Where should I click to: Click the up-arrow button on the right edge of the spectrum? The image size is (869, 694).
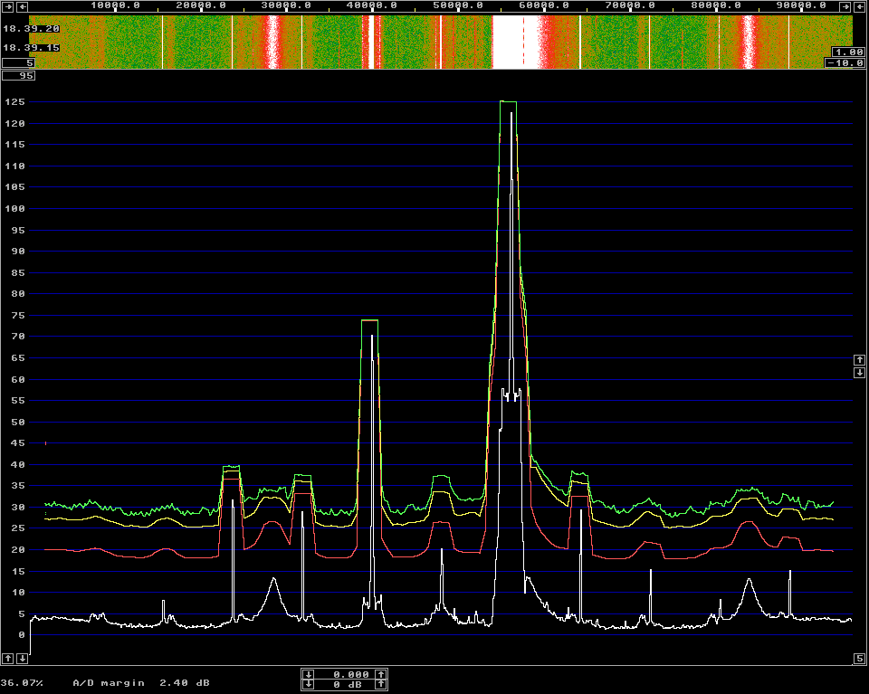pyautogui.click(x=860, y=360)
